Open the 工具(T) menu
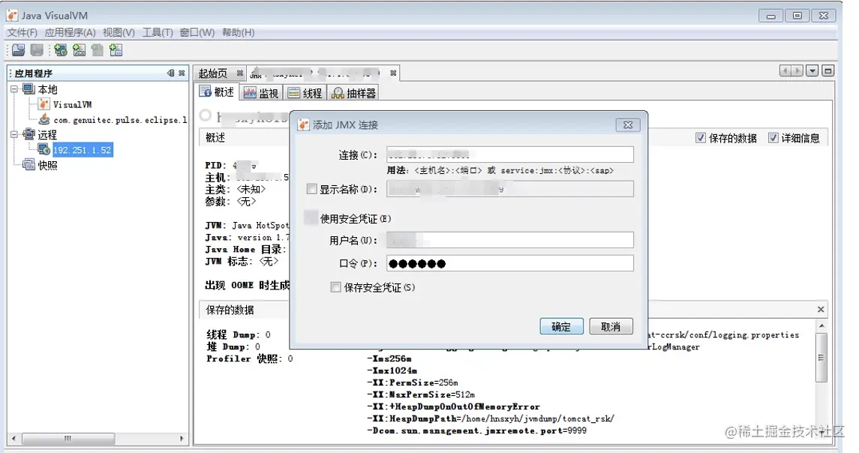859x453 pixels. tap(158, 32)
